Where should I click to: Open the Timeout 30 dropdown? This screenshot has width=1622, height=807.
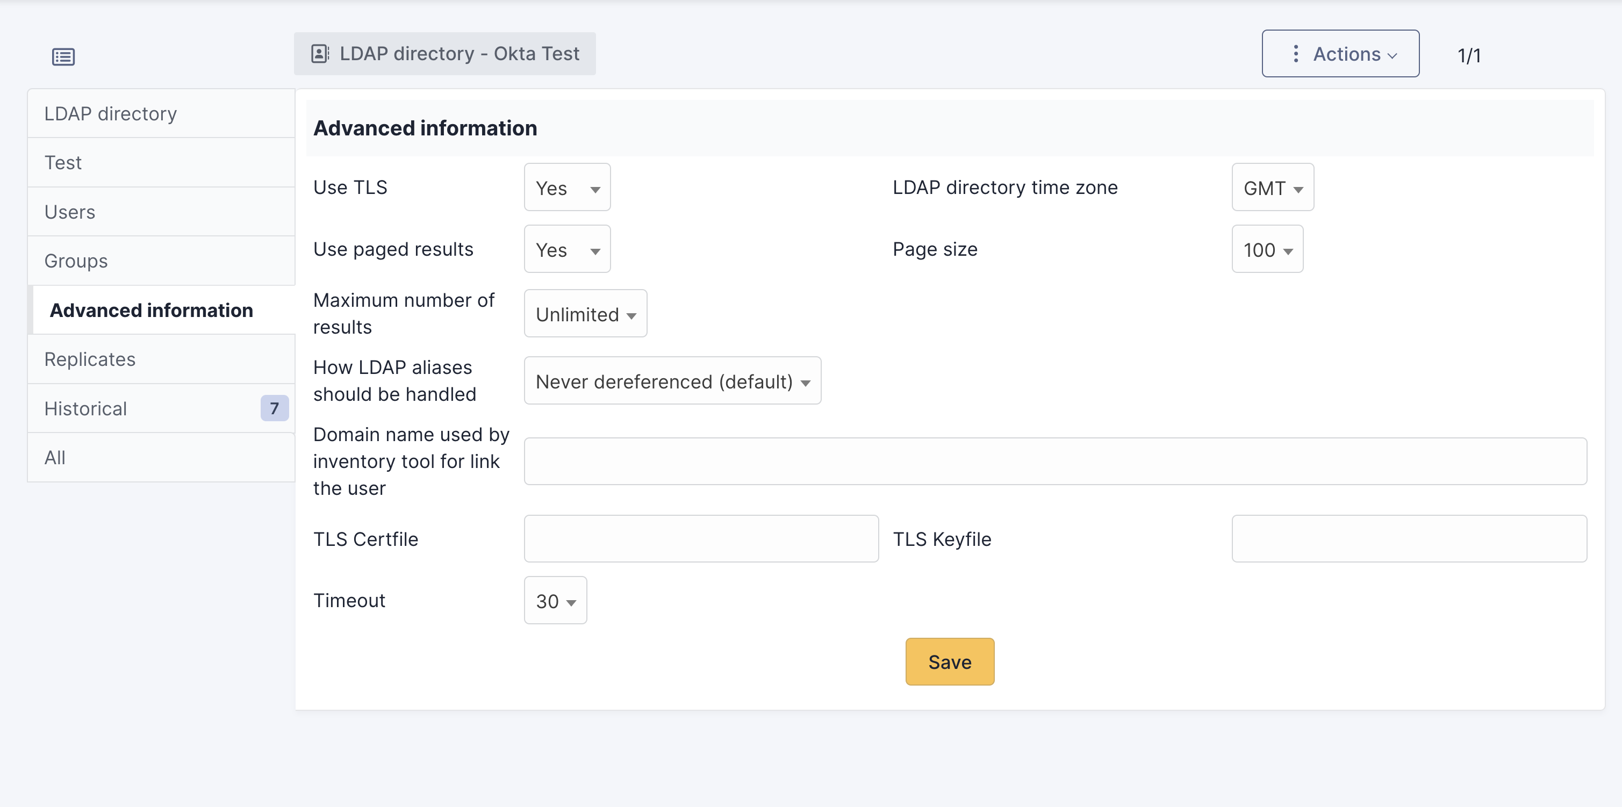tap(555, 601)
